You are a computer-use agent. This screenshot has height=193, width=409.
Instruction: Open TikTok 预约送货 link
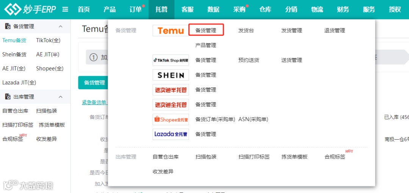point(249,60)
